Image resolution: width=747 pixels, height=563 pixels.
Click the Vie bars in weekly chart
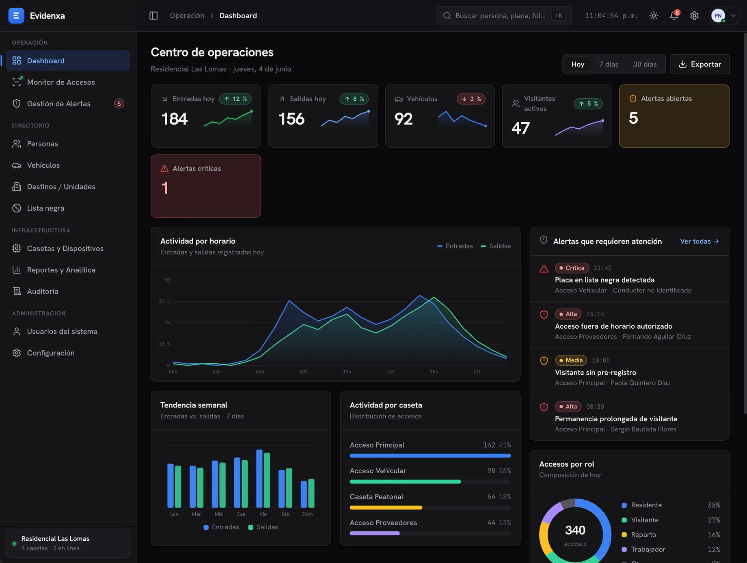[x=263, y=479]
